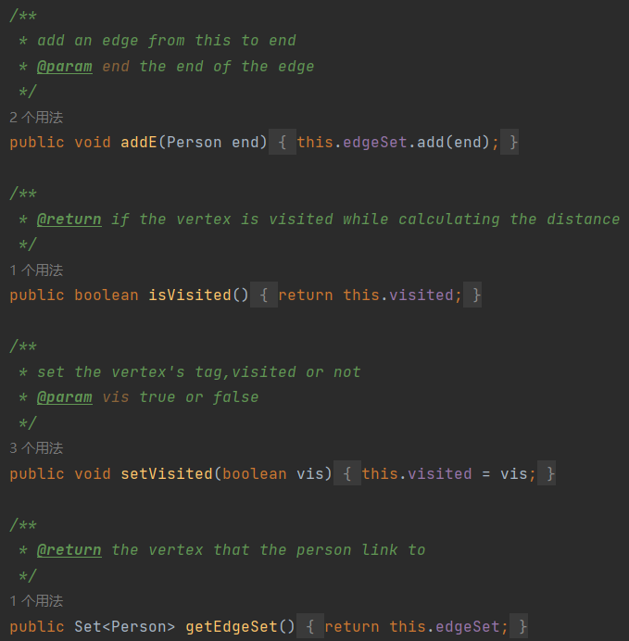Click the @return tag about visited vertex
The width and height of the screenshot is (629, 641).
(69, 220)
